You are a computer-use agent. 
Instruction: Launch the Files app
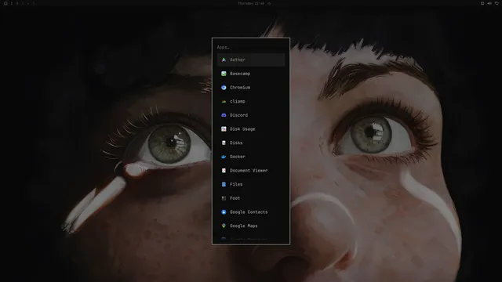pyautogui.click(x=251, y=184)
